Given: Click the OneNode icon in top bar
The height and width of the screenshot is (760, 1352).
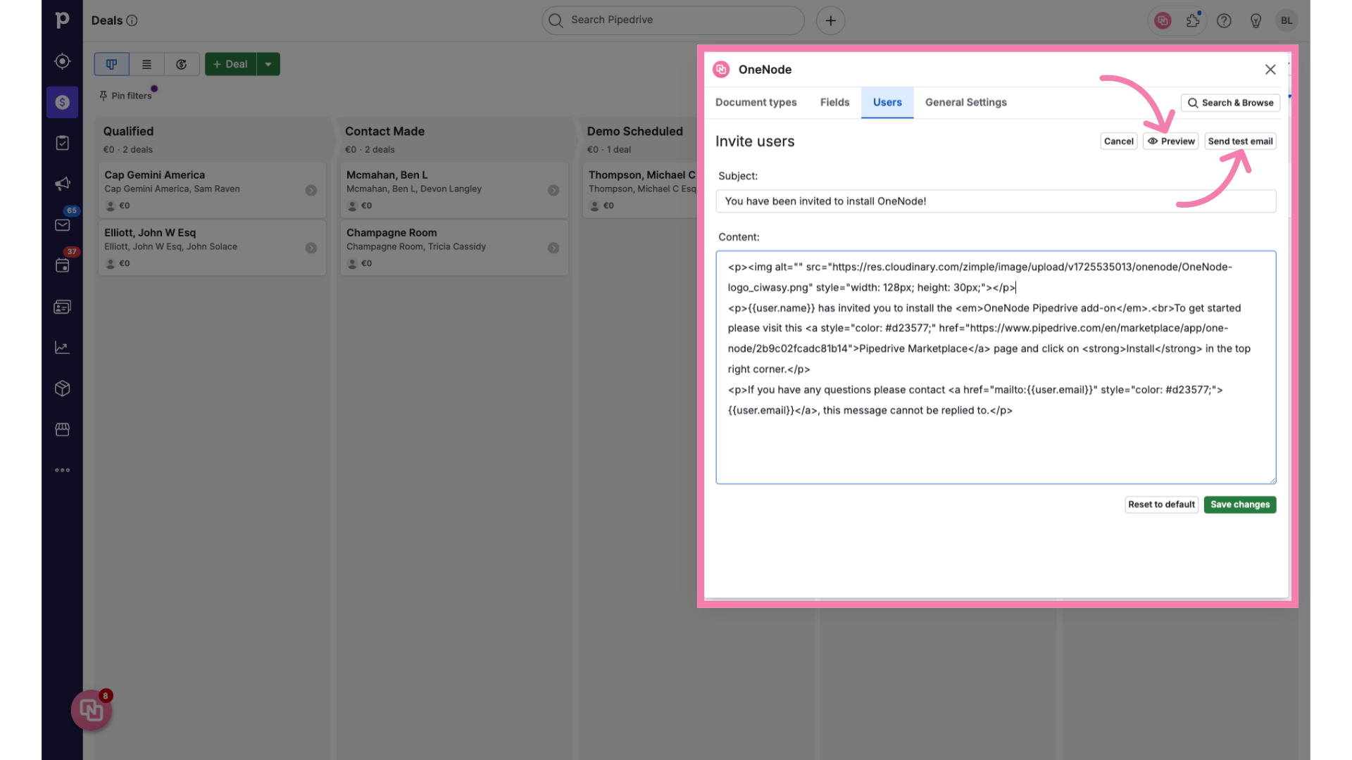Looking at the screenshot, I should (x=1163, y=20).
